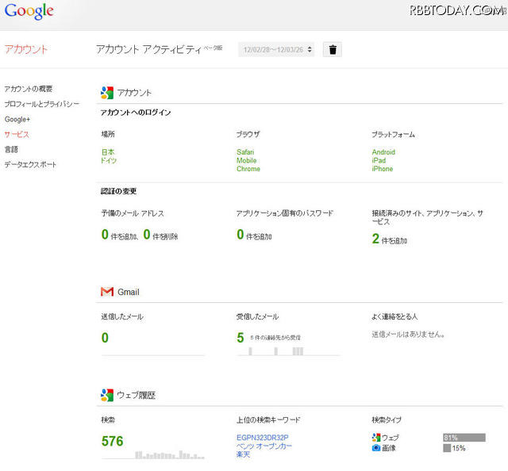Click the web search type icon

point(375,437)
